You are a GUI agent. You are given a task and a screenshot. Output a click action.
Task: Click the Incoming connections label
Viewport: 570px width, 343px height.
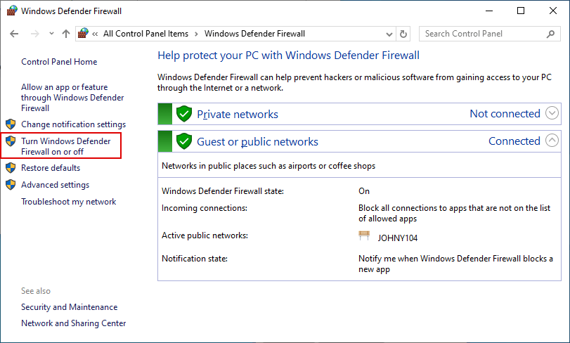(205, 208)
